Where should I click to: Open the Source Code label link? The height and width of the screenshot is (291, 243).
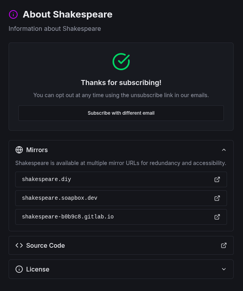(x=45, y=245)
